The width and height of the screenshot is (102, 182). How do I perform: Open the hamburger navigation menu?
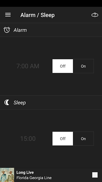pos(8,15)
